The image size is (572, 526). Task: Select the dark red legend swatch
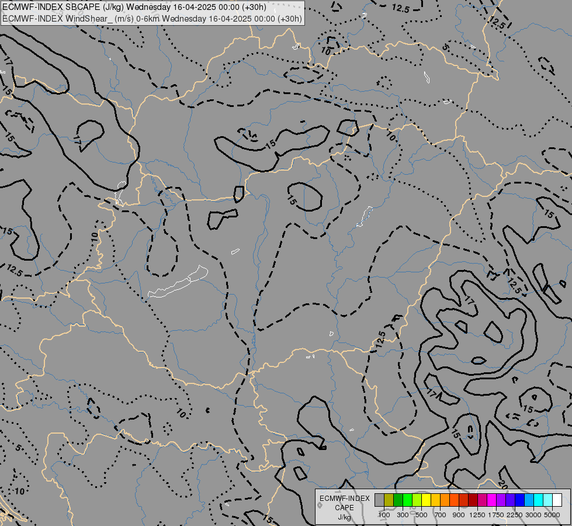473,500
